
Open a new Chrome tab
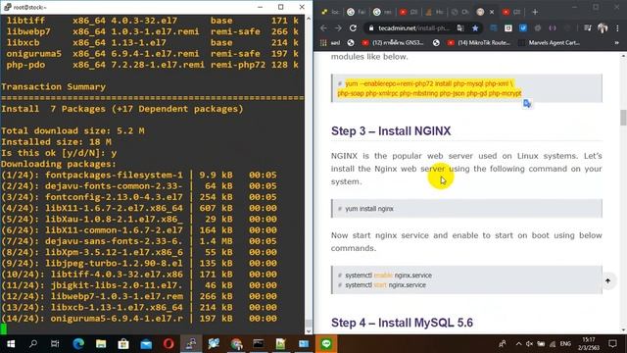(535, 12)
